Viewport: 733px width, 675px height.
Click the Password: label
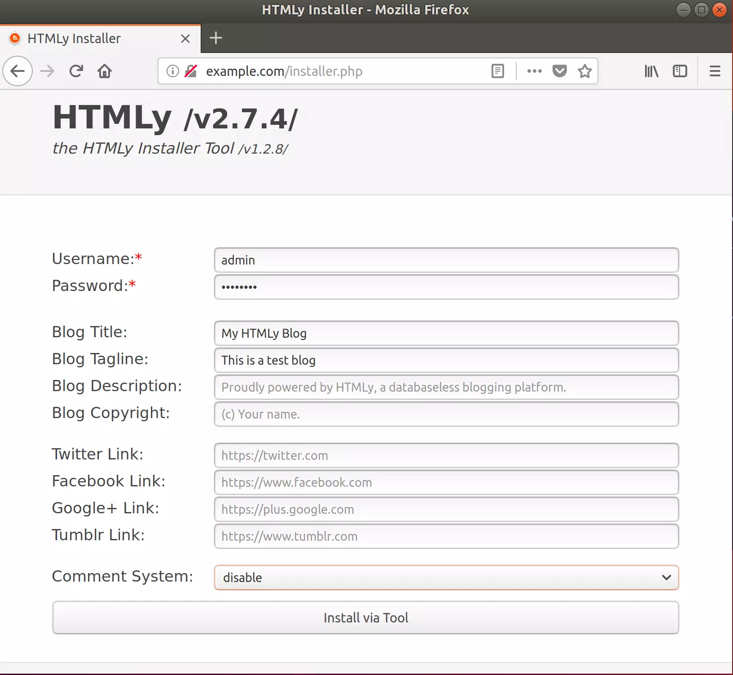pos(94,286)
